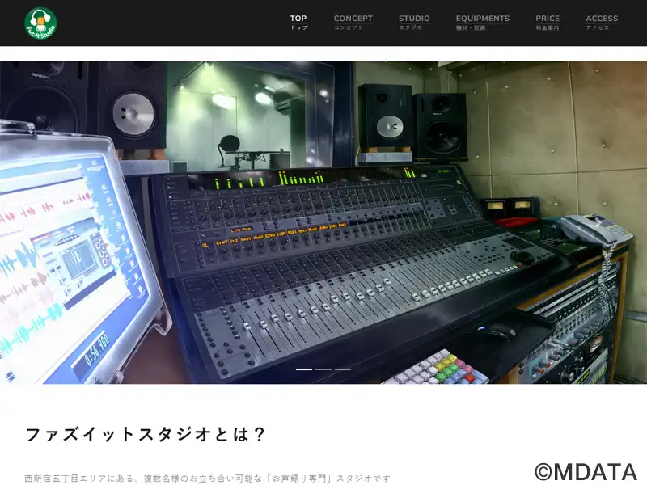Viewport: 647px width, 485px height.
Task: Open the TOP navigation item
Action: (x=298, y=22)
